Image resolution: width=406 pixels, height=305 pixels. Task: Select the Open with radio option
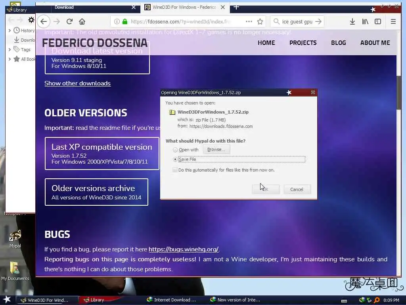[175, 150]
